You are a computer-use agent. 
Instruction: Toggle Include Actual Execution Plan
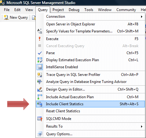coord(90,97)
